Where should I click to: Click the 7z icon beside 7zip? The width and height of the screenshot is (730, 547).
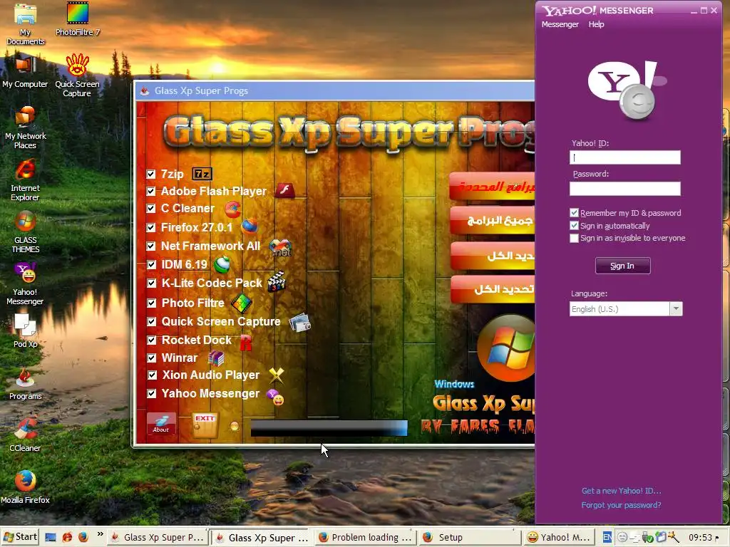pos(202,174)
